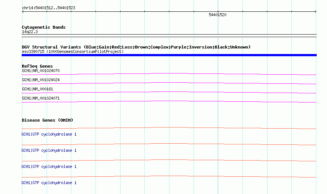Screen dimensions: 327x194
Task: Click the 54401520 ruler position label
Action: [x=218, y=15]
